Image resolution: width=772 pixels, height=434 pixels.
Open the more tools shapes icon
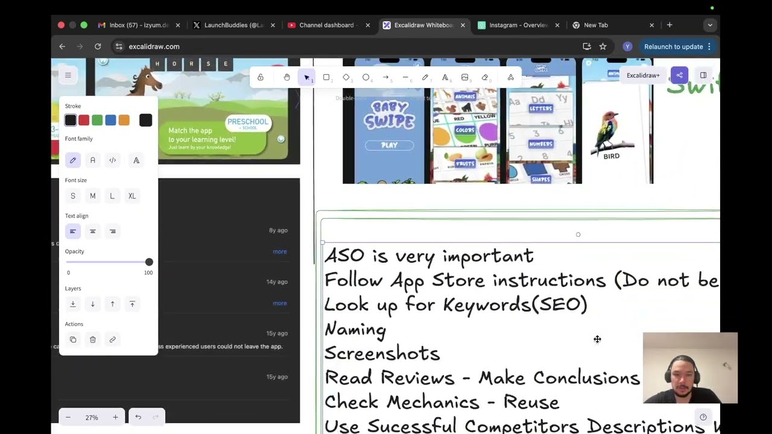511,77
